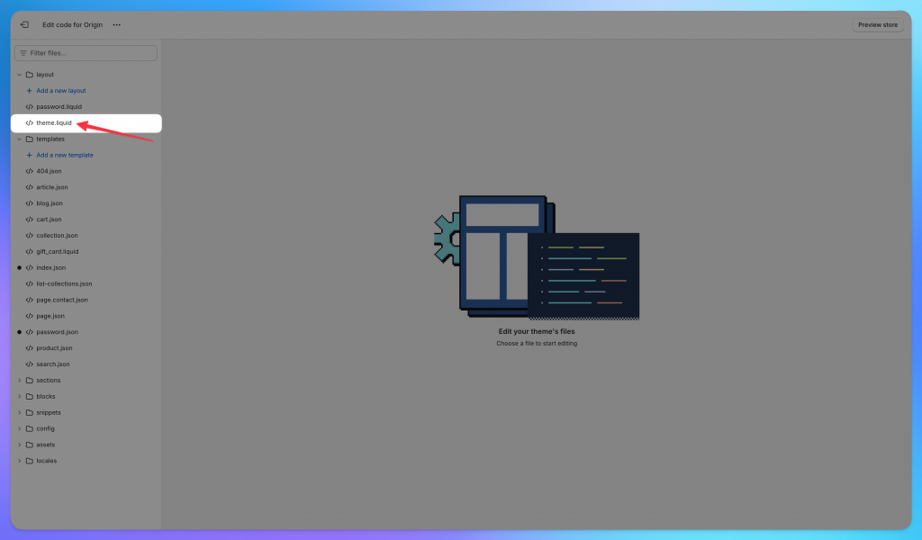
Task: Click the exit code editor icon
Action: (24, 24)
